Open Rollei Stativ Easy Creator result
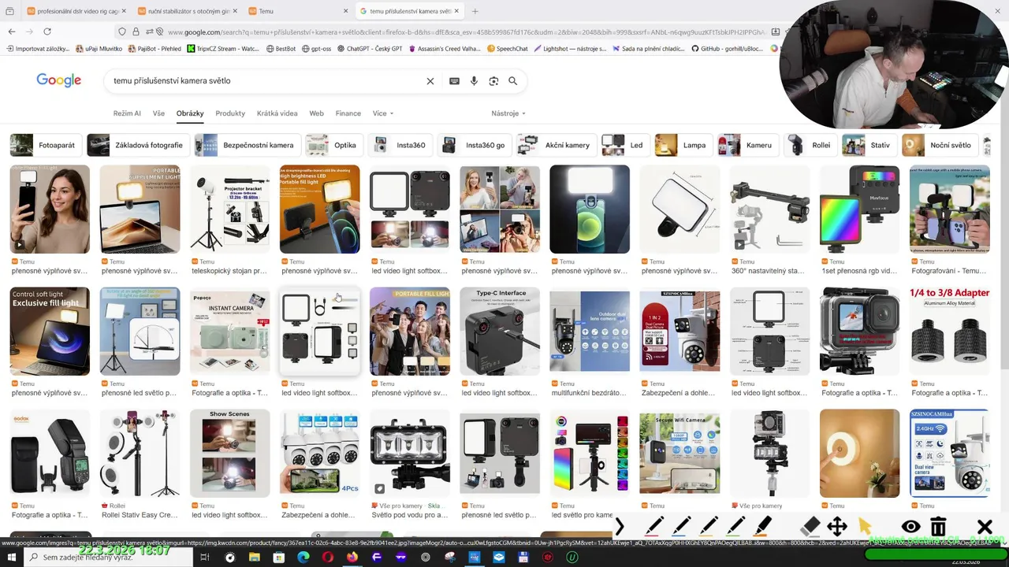 coord(140,454)
